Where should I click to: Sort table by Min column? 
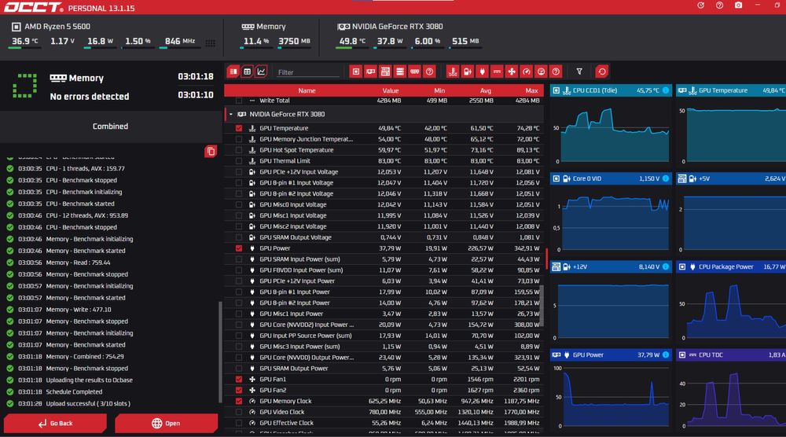pyautogui.click(x=439, y=90)
